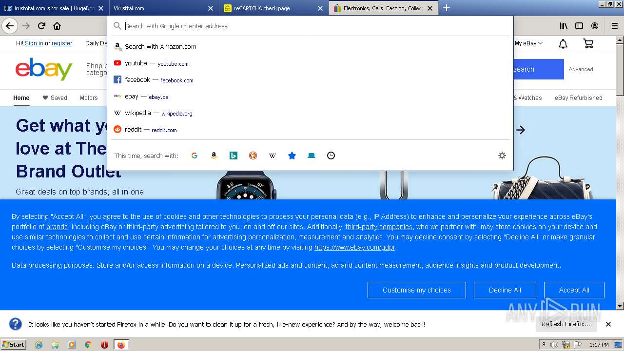Open the eBay shopping cart
This screenshot has height=351, width=624.
pos(588,44)
